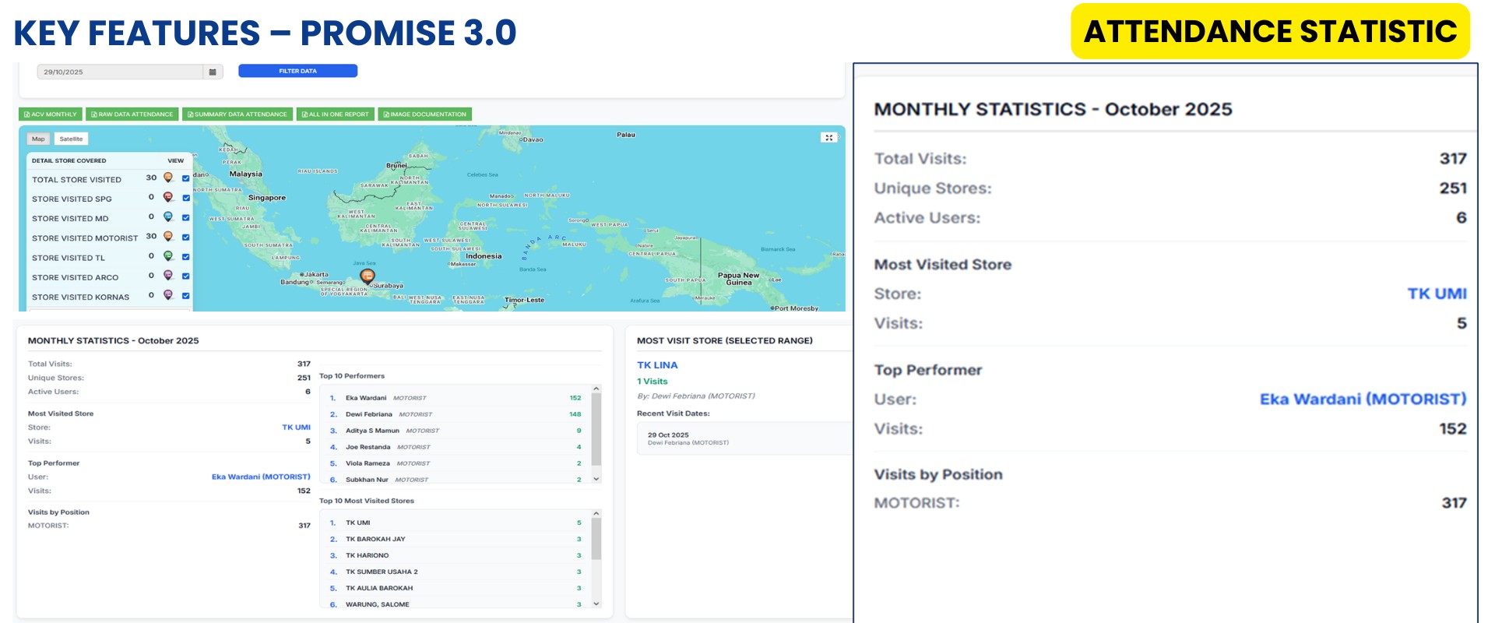Click the Store Visited MD blue pin icon
The height and width of the screenshot is (623, 1495).
click(168, 217)
